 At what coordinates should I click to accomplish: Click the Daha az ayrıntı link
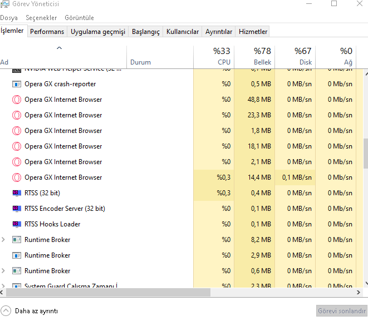point(36,311)
